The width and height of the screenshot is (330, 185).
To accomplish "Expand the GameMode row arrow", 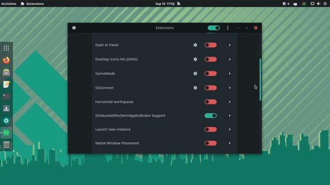I will click(229, 73).
